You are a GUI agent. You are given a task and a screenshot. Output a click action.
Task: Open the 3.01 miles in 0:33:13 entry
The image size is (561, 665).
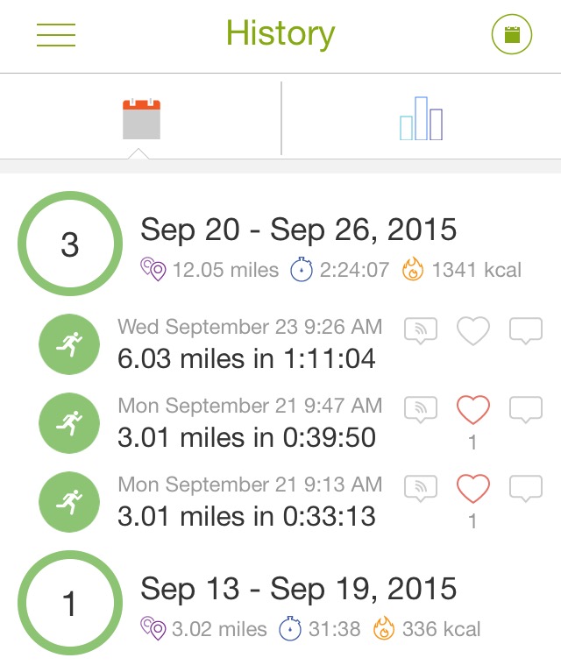246,515
